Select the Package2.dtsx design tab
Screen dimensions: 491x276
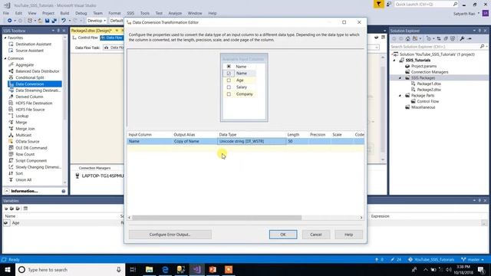coord(91,31)
